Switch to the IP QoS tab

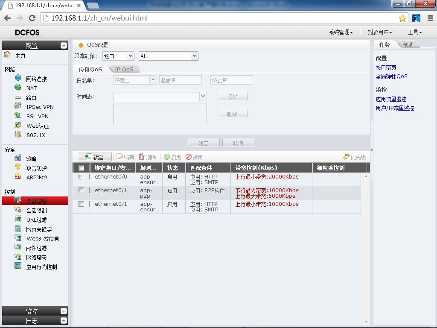pos(124,70)
